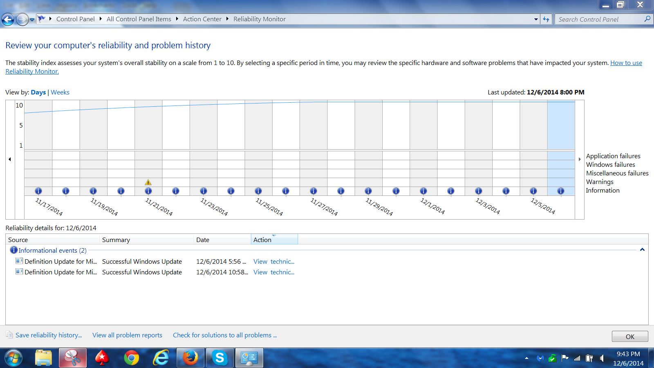Screen dimensions: 654x368
Task: Switch the chart view to Weeks
Action: pyautogui.click(x=60, y=92)
